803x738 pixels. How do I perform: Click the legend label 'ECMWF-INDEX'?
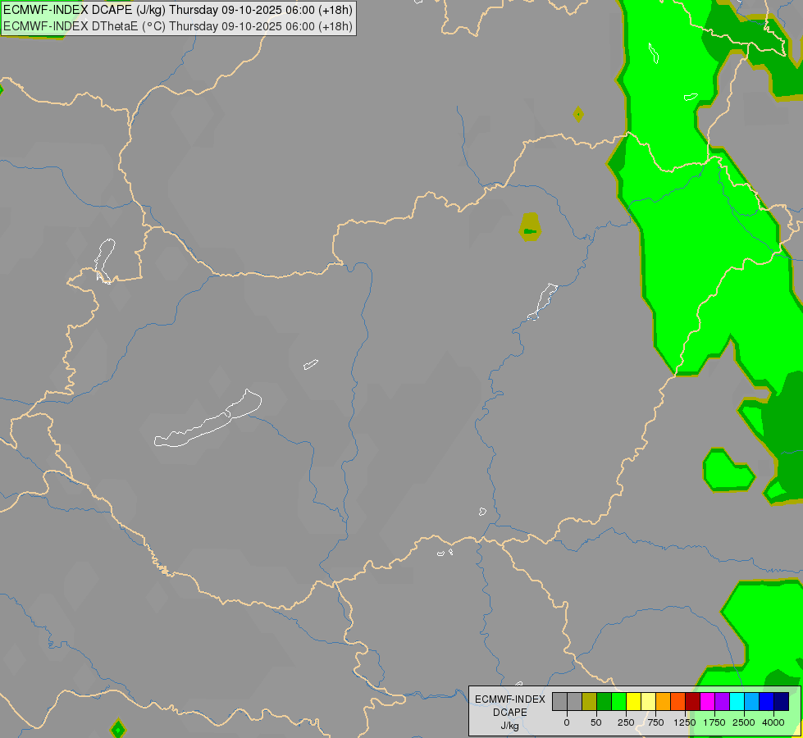[510, 699]
